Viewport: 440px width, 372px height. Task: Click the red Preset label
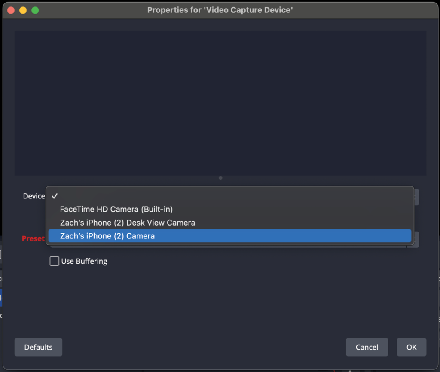point(34,238)
